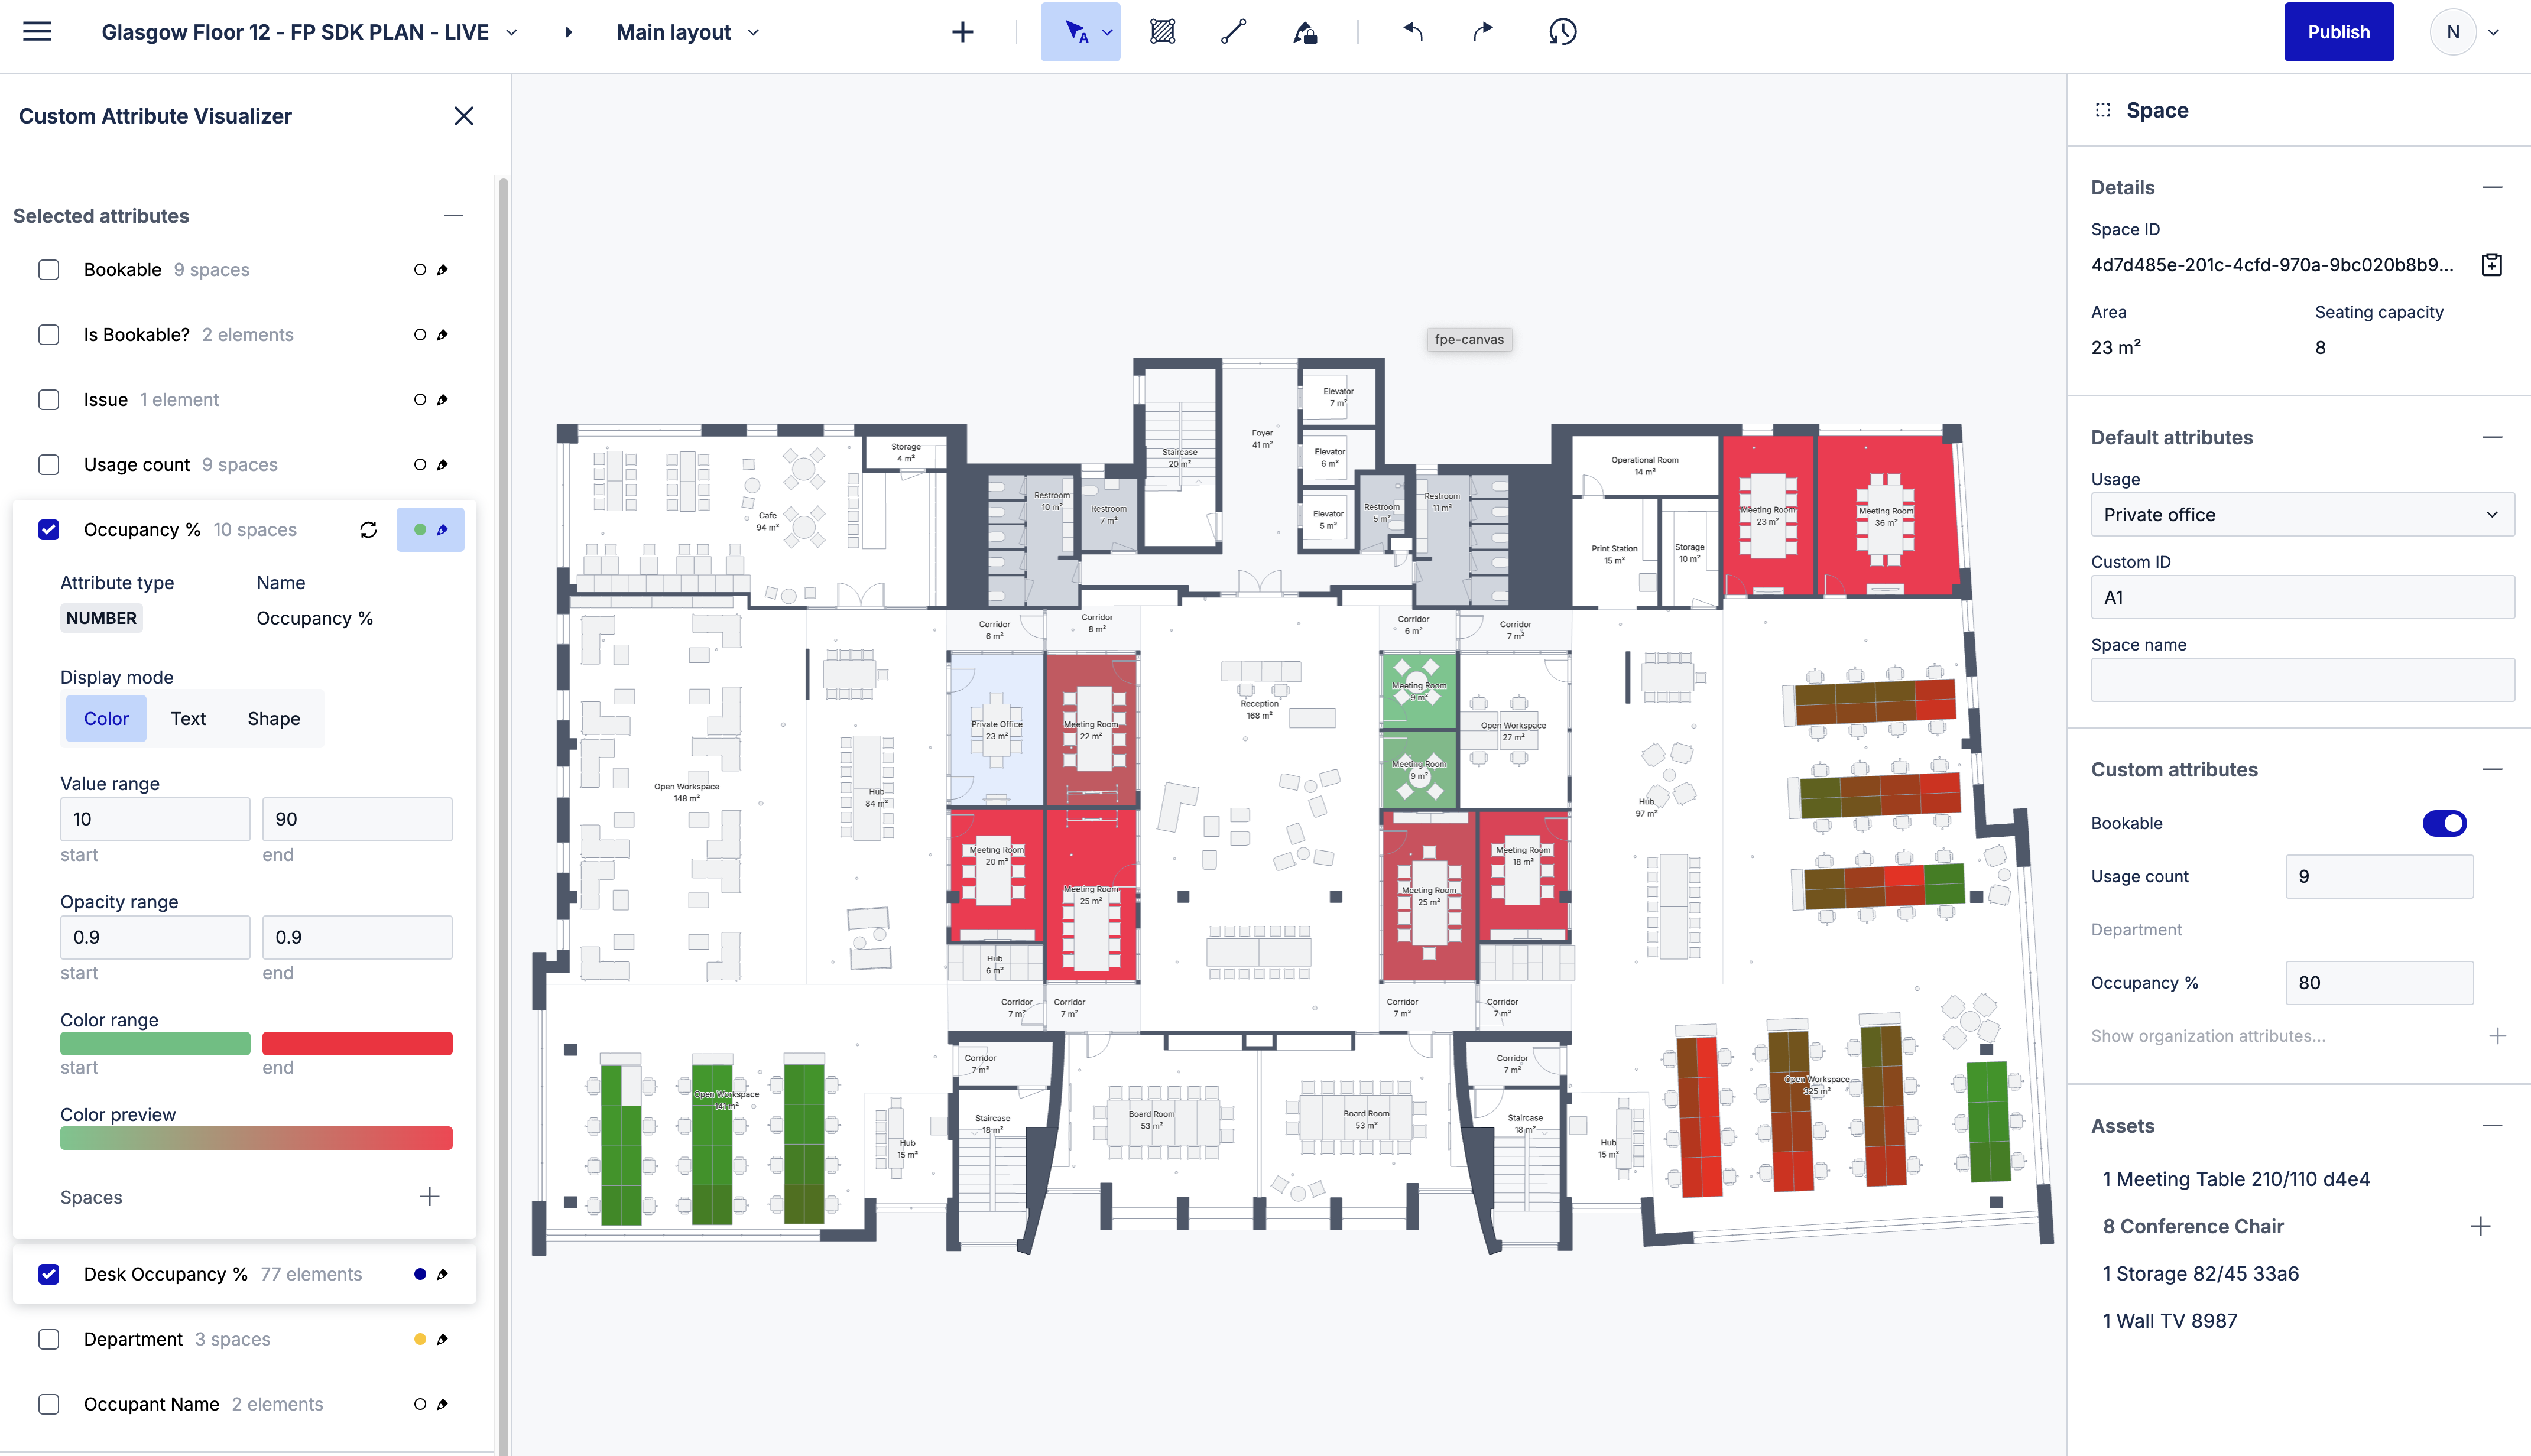The height and width of the screenshot is (1456, 2531).
Task: Copy the Space ID to clipboard
Action: click(x=2492, y=264)
